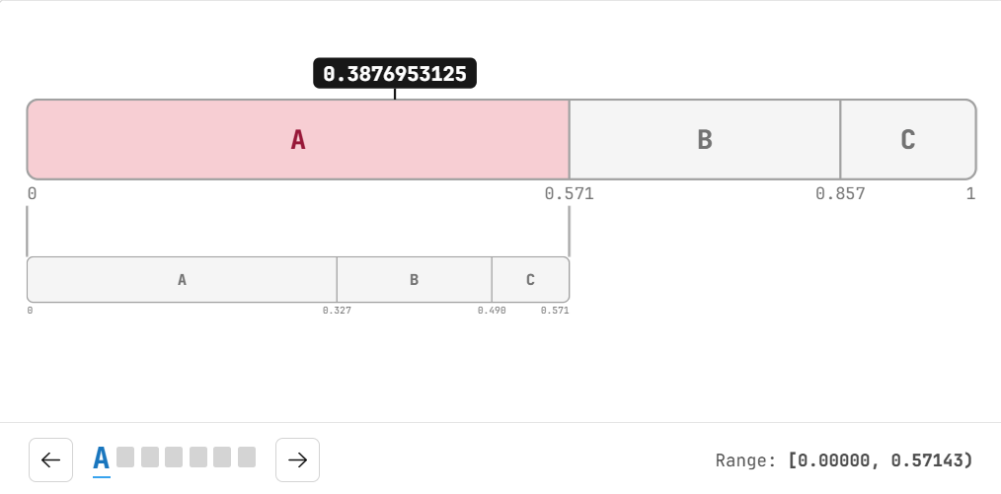Click the 0.3876953125 value tooltip
The height and width of the screenshot is (494, 1001).
[x=395, y=73]
